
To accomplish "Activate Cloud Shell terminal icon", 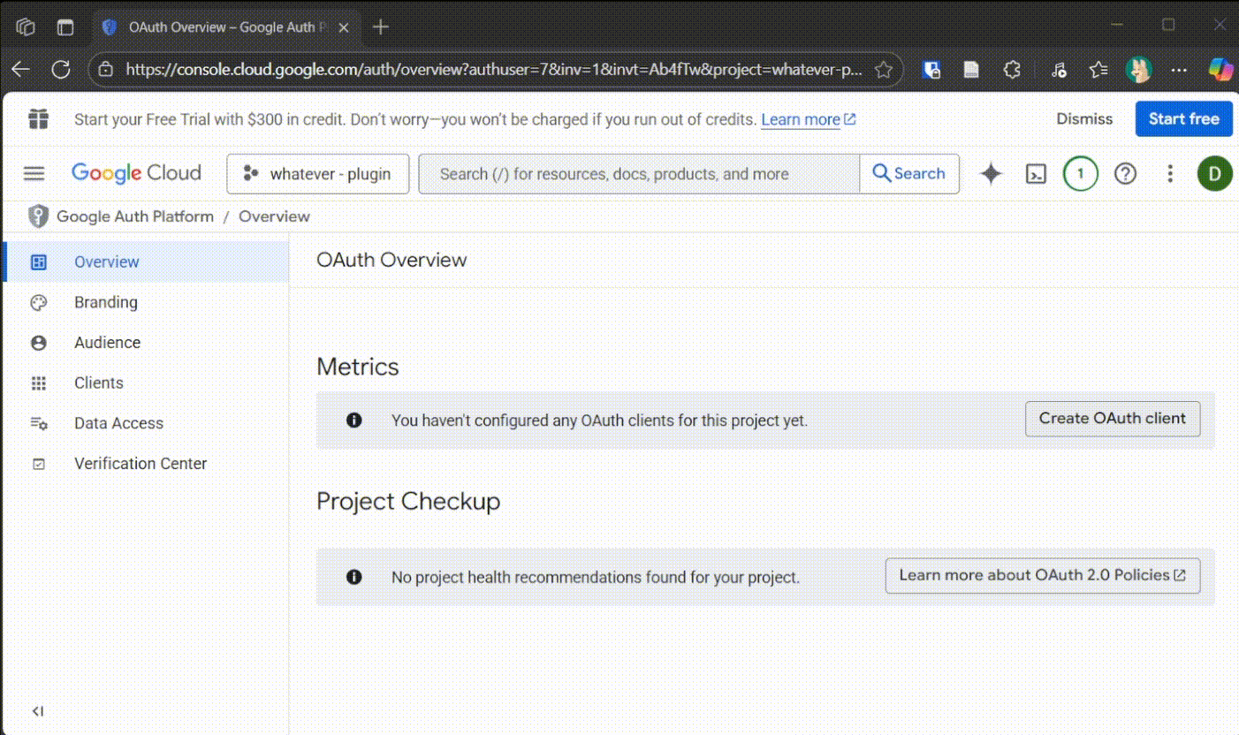I will point(1036,174).
